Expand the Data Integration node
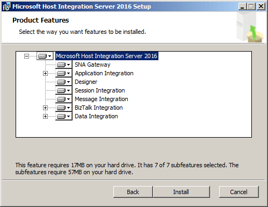The image size is (268, 207). click(45, 117)
